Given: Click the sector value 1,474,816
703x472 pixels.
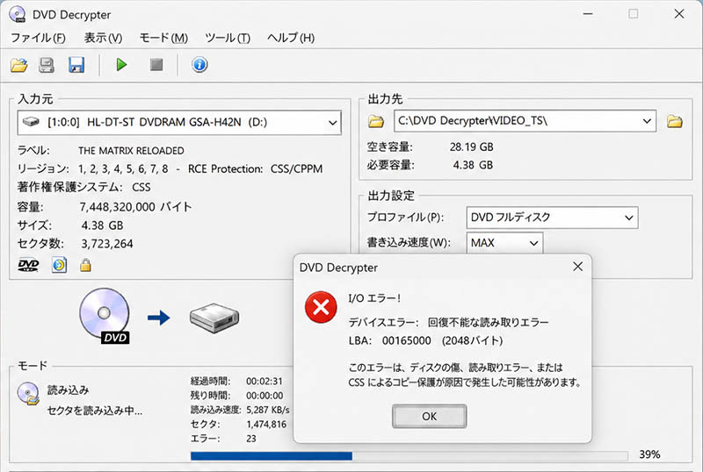Looking at the screenshot, I should (266, 425).
